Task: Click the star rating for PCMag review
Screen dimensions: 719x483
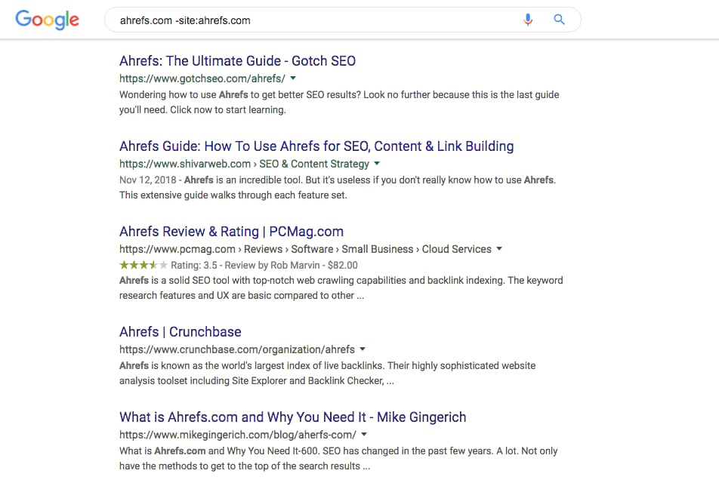Action: point(143,265)
